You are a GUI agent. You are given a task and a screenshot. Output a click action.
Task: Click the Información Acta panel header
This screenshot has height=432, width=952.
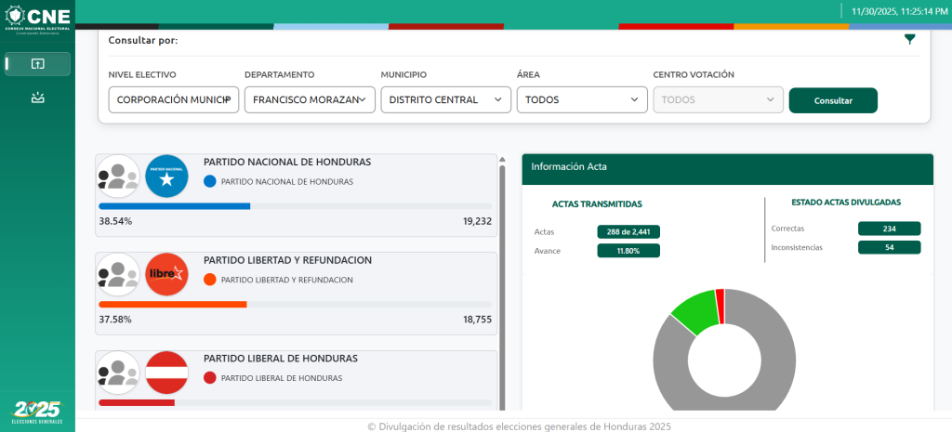pyautogui.click(x=727, y=169)
